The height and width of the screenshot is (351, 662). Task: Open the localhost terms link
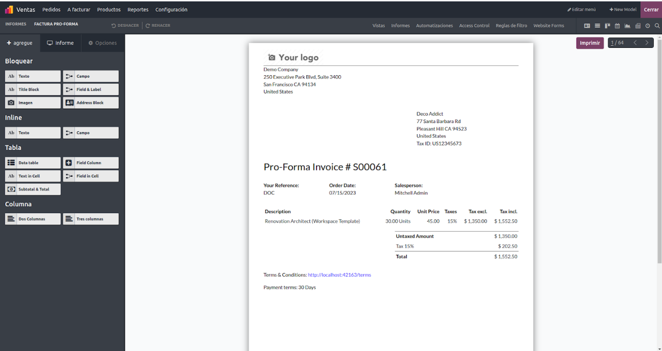(339, 275)
